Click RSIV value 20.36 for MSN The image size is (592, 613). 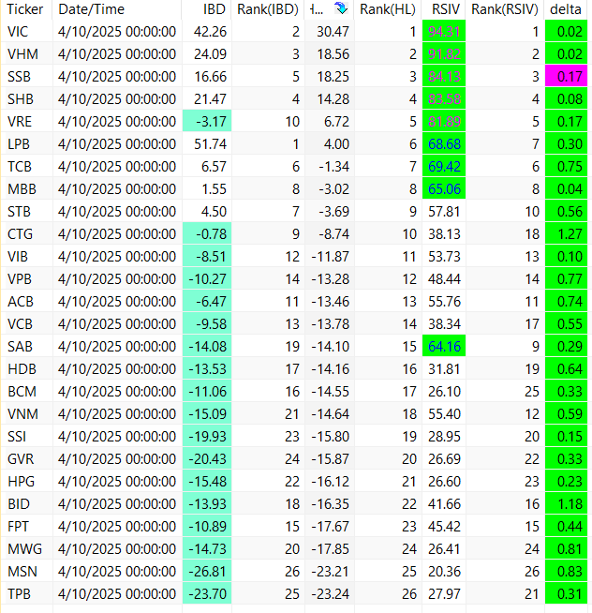click(x=444, y=571)
